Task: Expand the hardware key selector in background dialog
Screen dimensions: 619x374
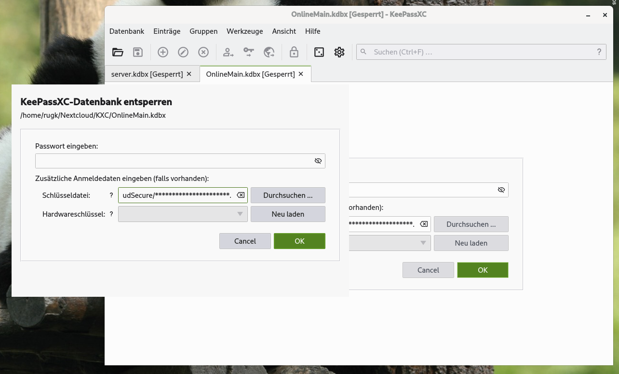Action: pyautogui.click(x=423, y=243)
